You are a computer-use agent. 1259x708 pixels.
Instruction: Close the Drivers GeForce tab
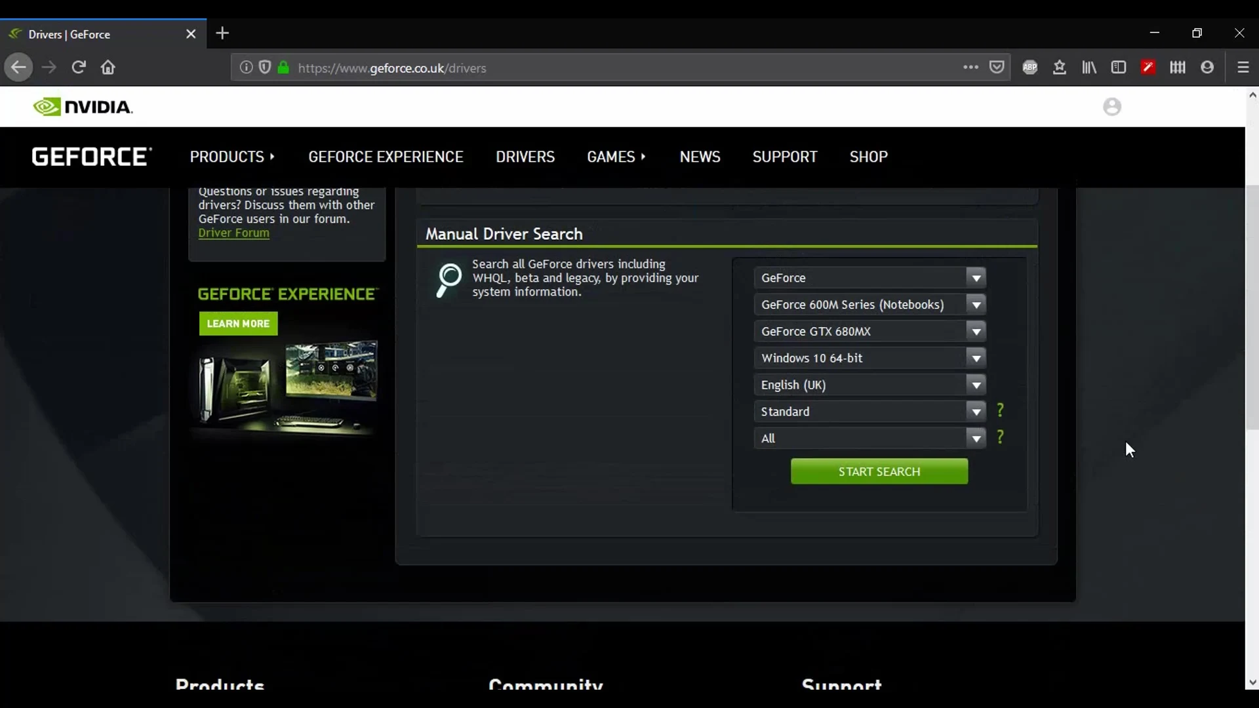tap(191, 34)
